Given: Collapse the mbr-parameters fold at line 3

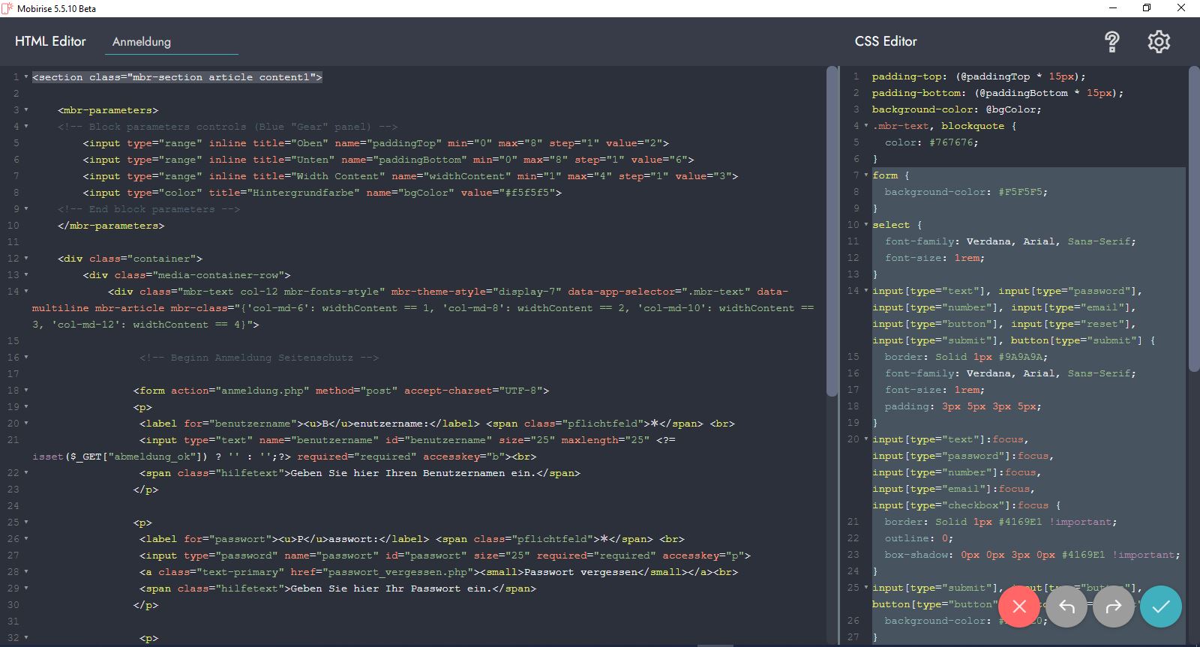Looking at the screenshot, I should pos(26,110).
